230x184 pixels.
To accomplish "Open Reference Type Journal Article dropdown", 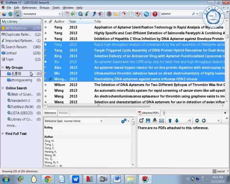I will tap(101, 121).
